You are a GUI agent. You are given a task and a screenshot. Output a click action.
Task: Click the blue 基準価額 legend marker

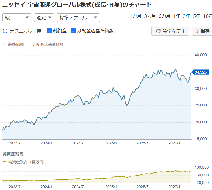(x=4, y=44)
